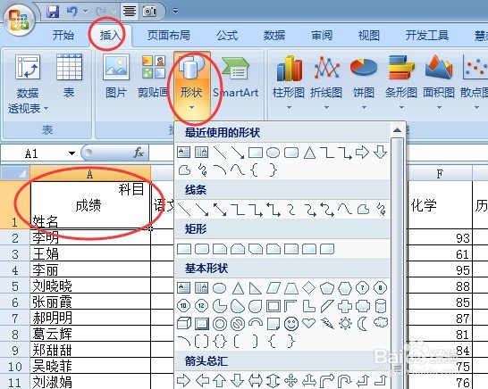Open the Name Box dropdown arrow
This screenshot has height=389, width=488.
(72, 153)
